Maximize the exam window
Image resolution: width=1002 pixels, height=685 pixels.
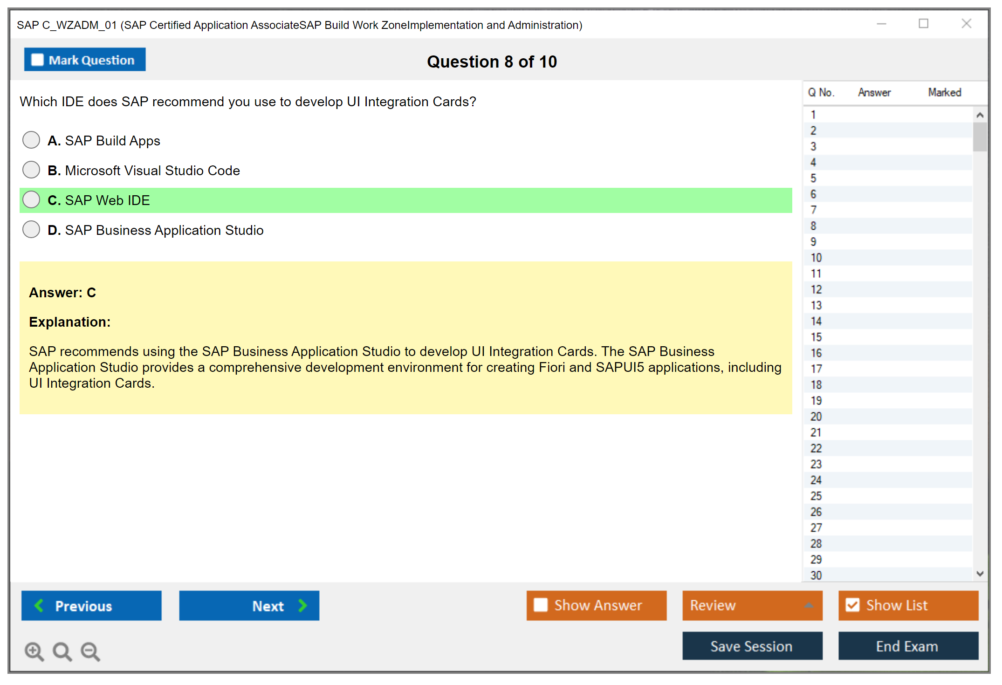[x=923, y=24]
